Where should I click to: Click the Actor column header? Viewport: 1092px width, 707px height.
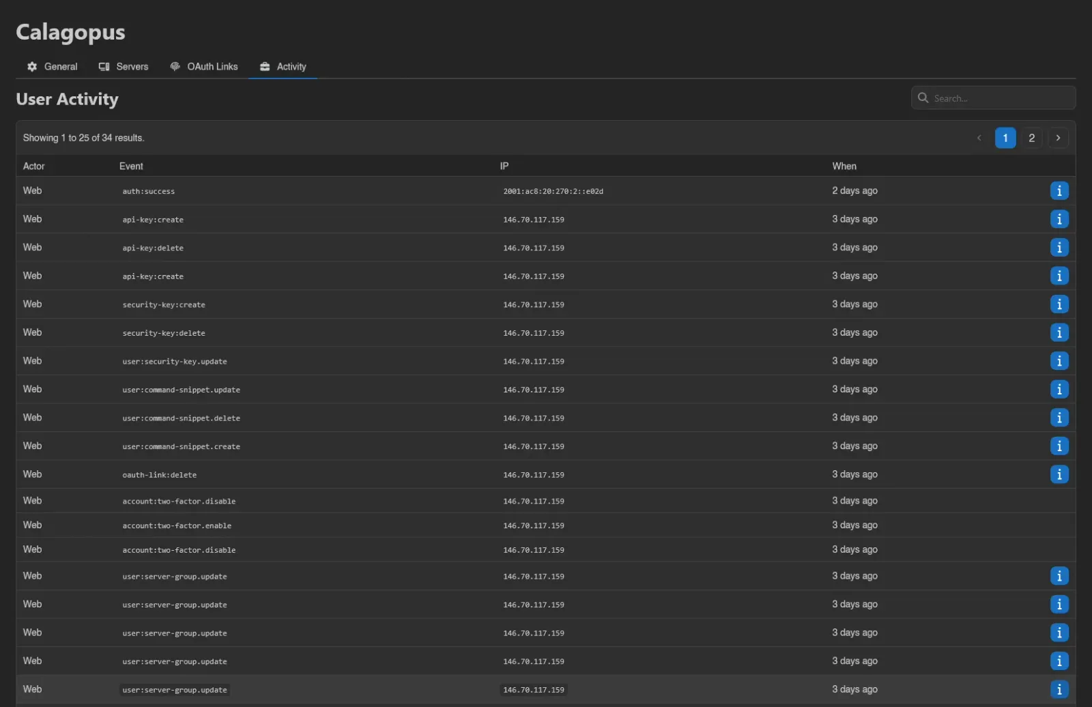coord(34,167)
